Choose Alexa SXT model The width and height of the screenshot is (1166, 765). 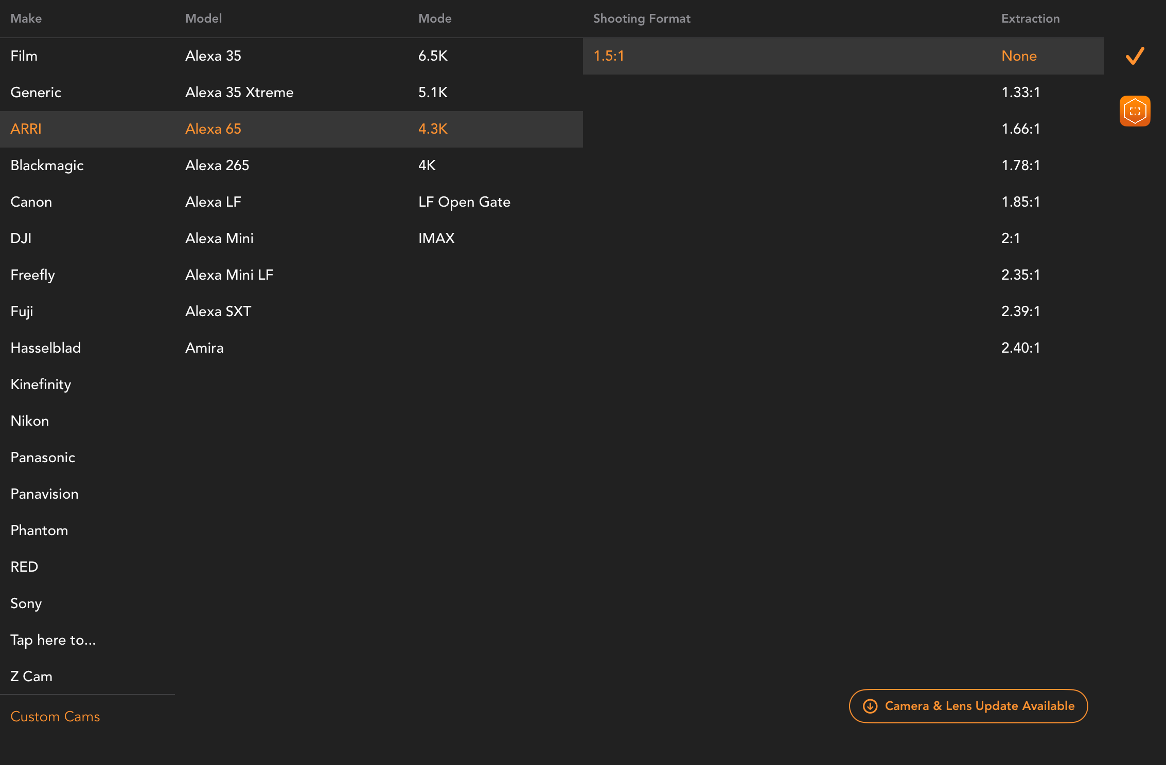pos(291,312)
